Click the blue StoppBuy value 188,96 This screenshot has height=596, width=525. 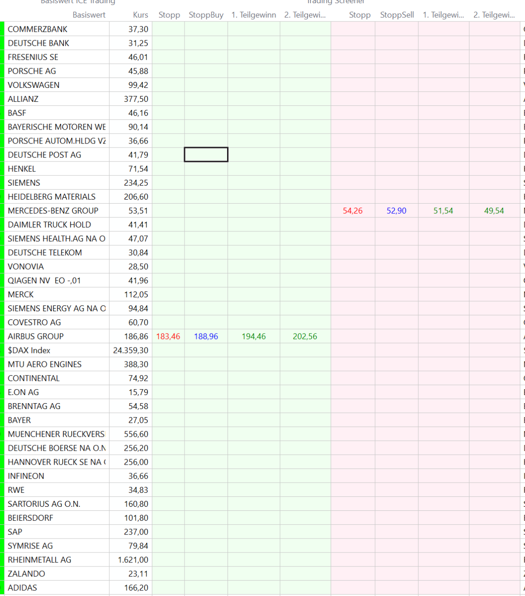point(206,336)
